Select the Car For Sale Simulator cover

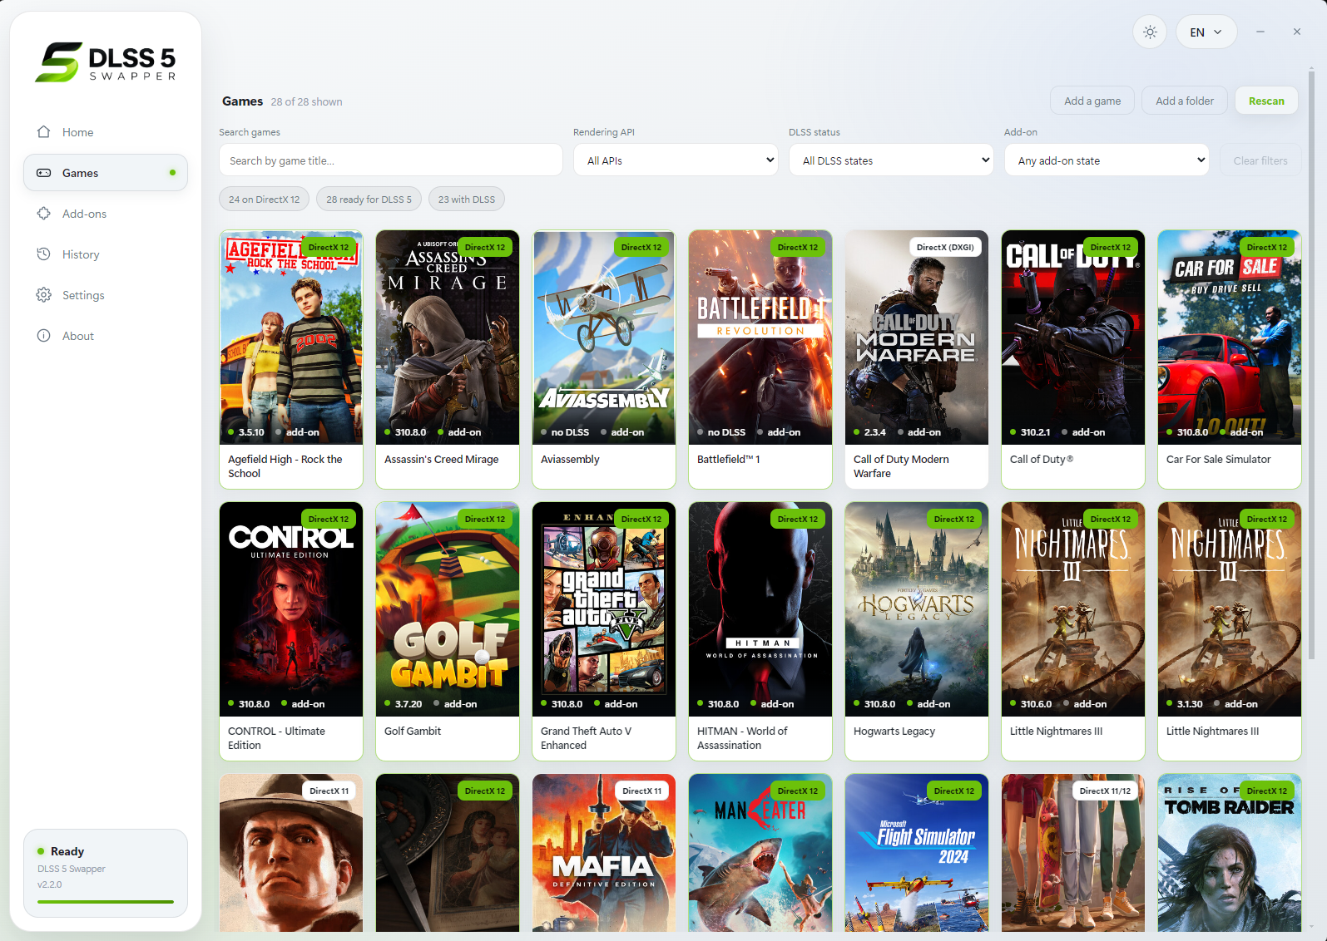point(1230,337)
